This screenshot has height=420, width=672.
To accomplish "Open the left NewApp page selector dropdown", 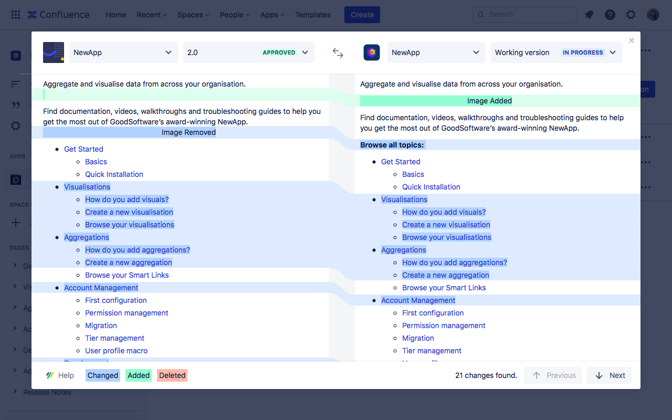I will click(123, 52).
